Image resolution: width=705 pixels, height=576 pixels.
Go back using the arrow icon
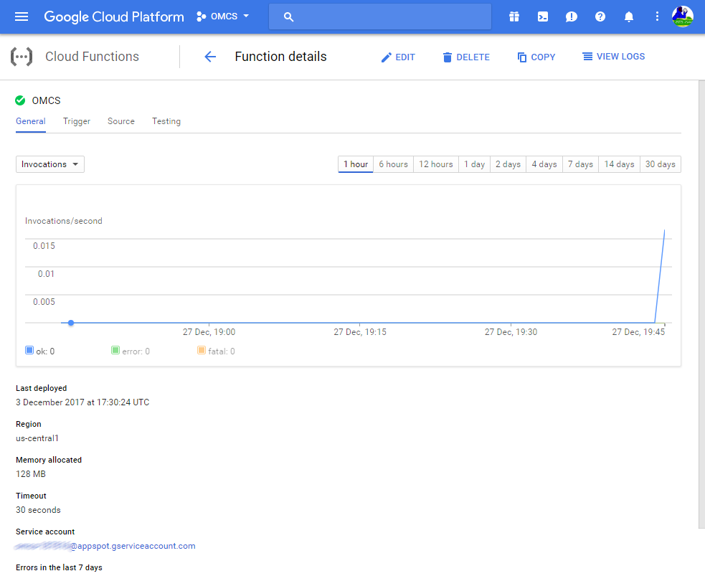click(x=210, y=57)
